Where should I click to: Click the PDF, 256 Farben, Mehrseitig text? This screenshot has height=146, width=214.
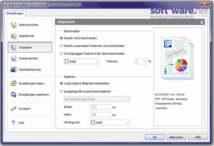[x=171, y=99]
